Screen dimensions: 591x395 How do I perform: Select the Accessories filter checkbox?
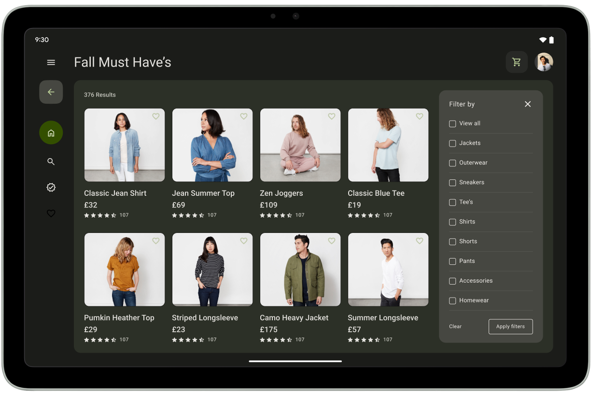pos(452,281)
